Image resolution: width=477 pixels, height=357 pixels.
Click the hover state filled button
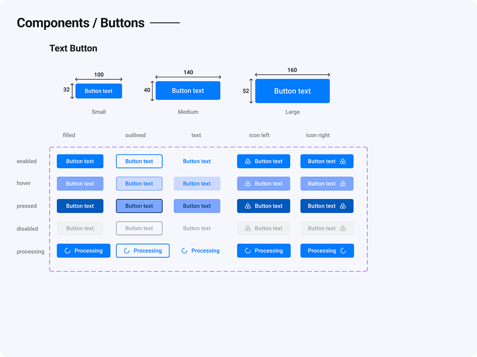[80, 184]
